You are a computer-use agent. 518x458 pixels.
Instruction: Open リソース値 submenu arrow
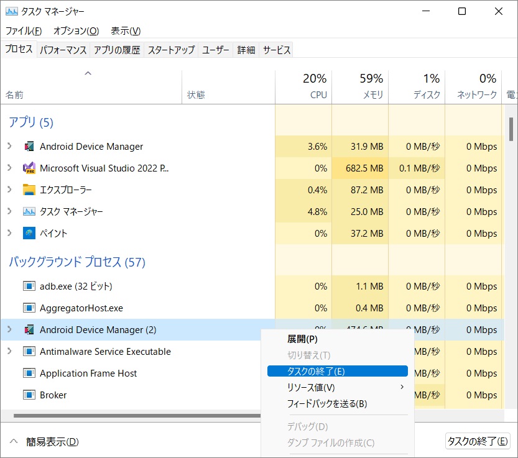click(402, 387)
